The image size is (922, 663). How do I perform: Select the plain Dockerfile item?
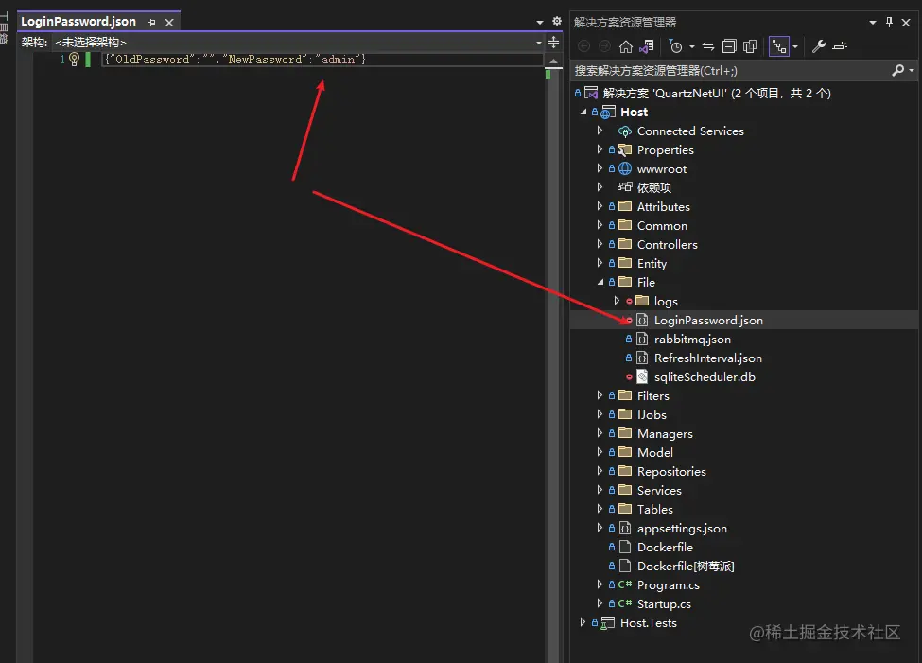665,547
